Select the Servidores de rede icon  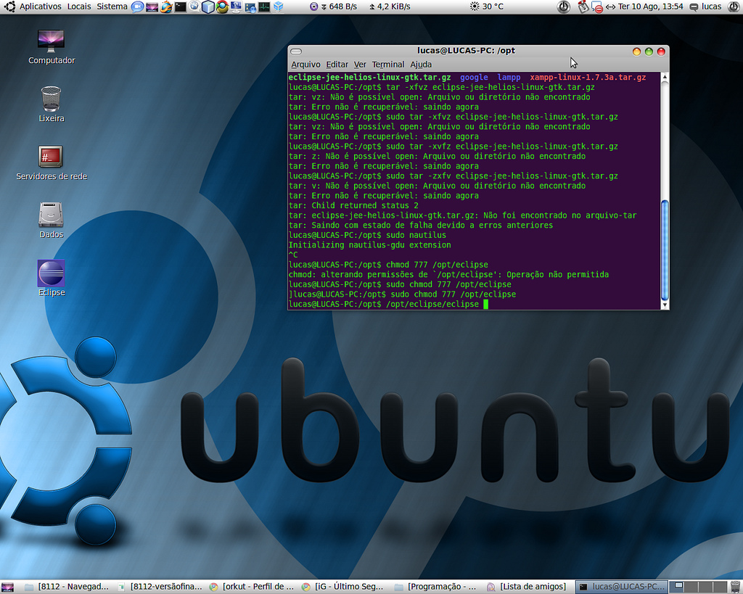pyautogui.click(x=52, y=162)
